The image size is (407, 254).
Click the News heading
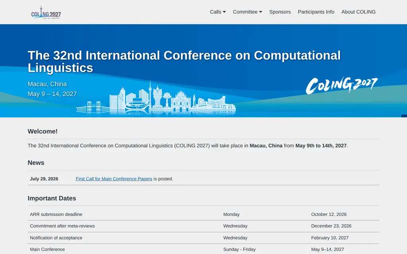pyautogui.click(x=36, y=163)
